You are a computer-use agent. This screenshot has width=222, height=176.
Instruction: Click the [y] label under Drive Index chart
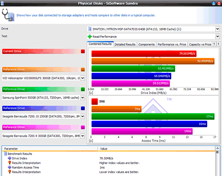tap(91, 93)
